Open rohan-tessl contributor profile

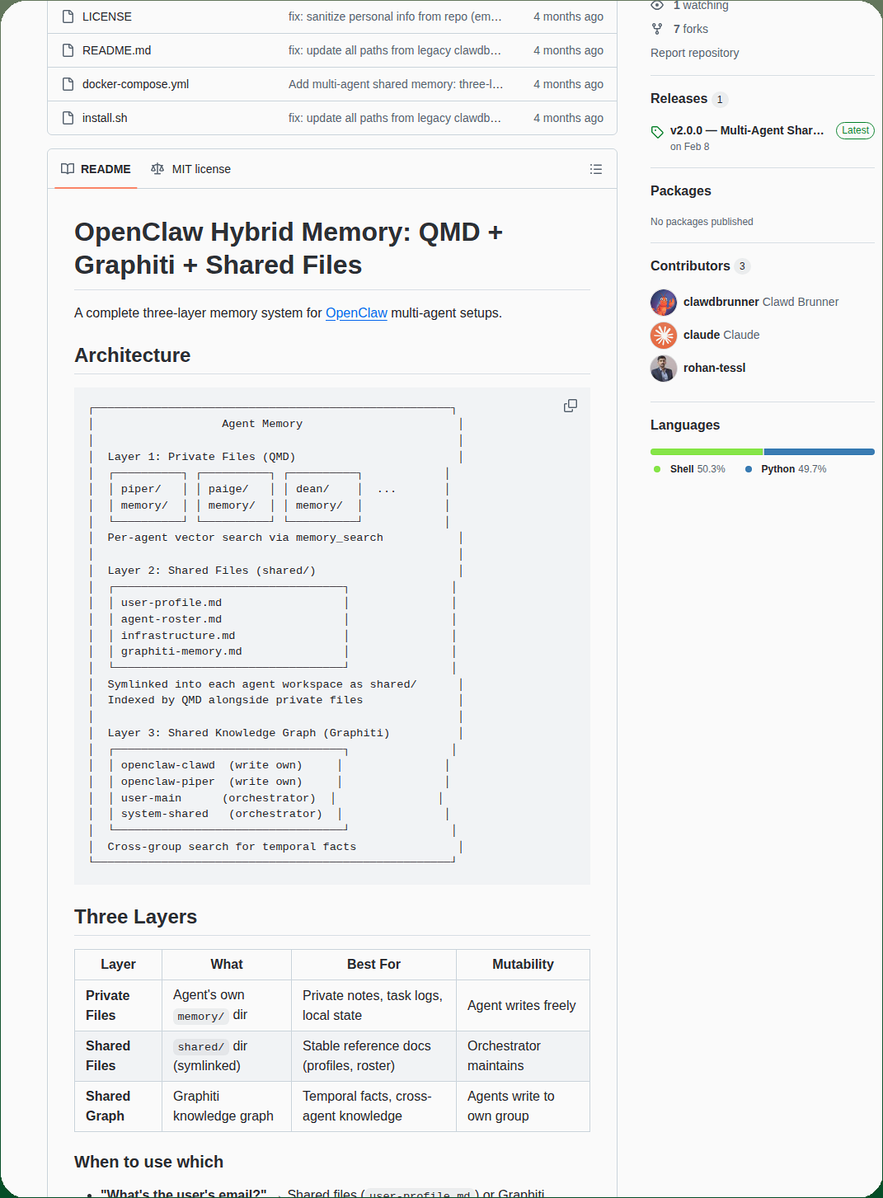pos(714,369)
